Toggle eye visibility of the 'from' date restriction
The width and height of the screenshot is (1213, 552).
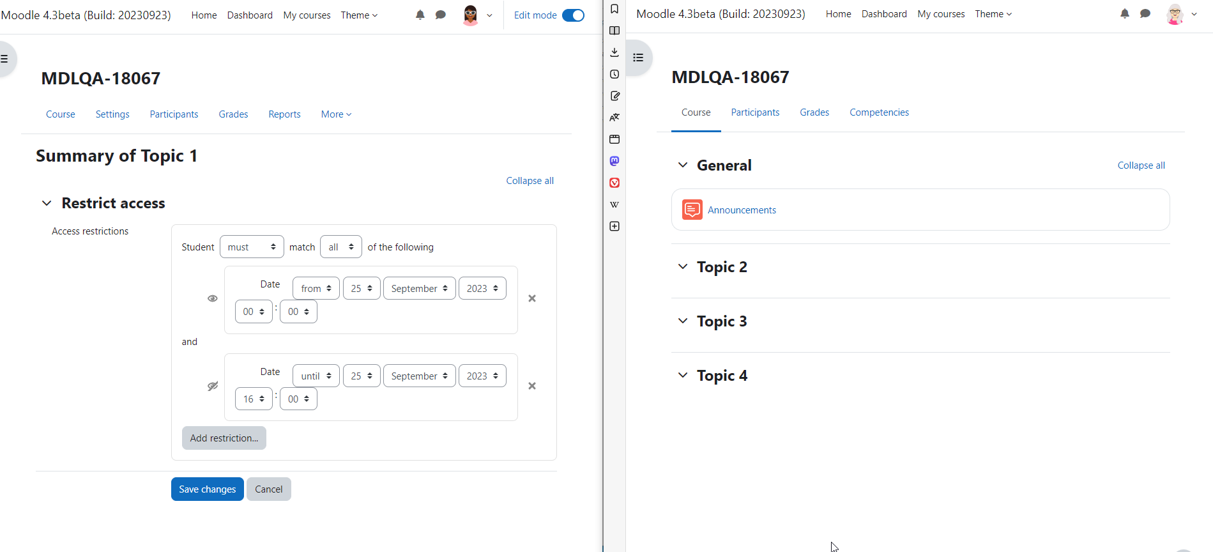tap(213, 298)
